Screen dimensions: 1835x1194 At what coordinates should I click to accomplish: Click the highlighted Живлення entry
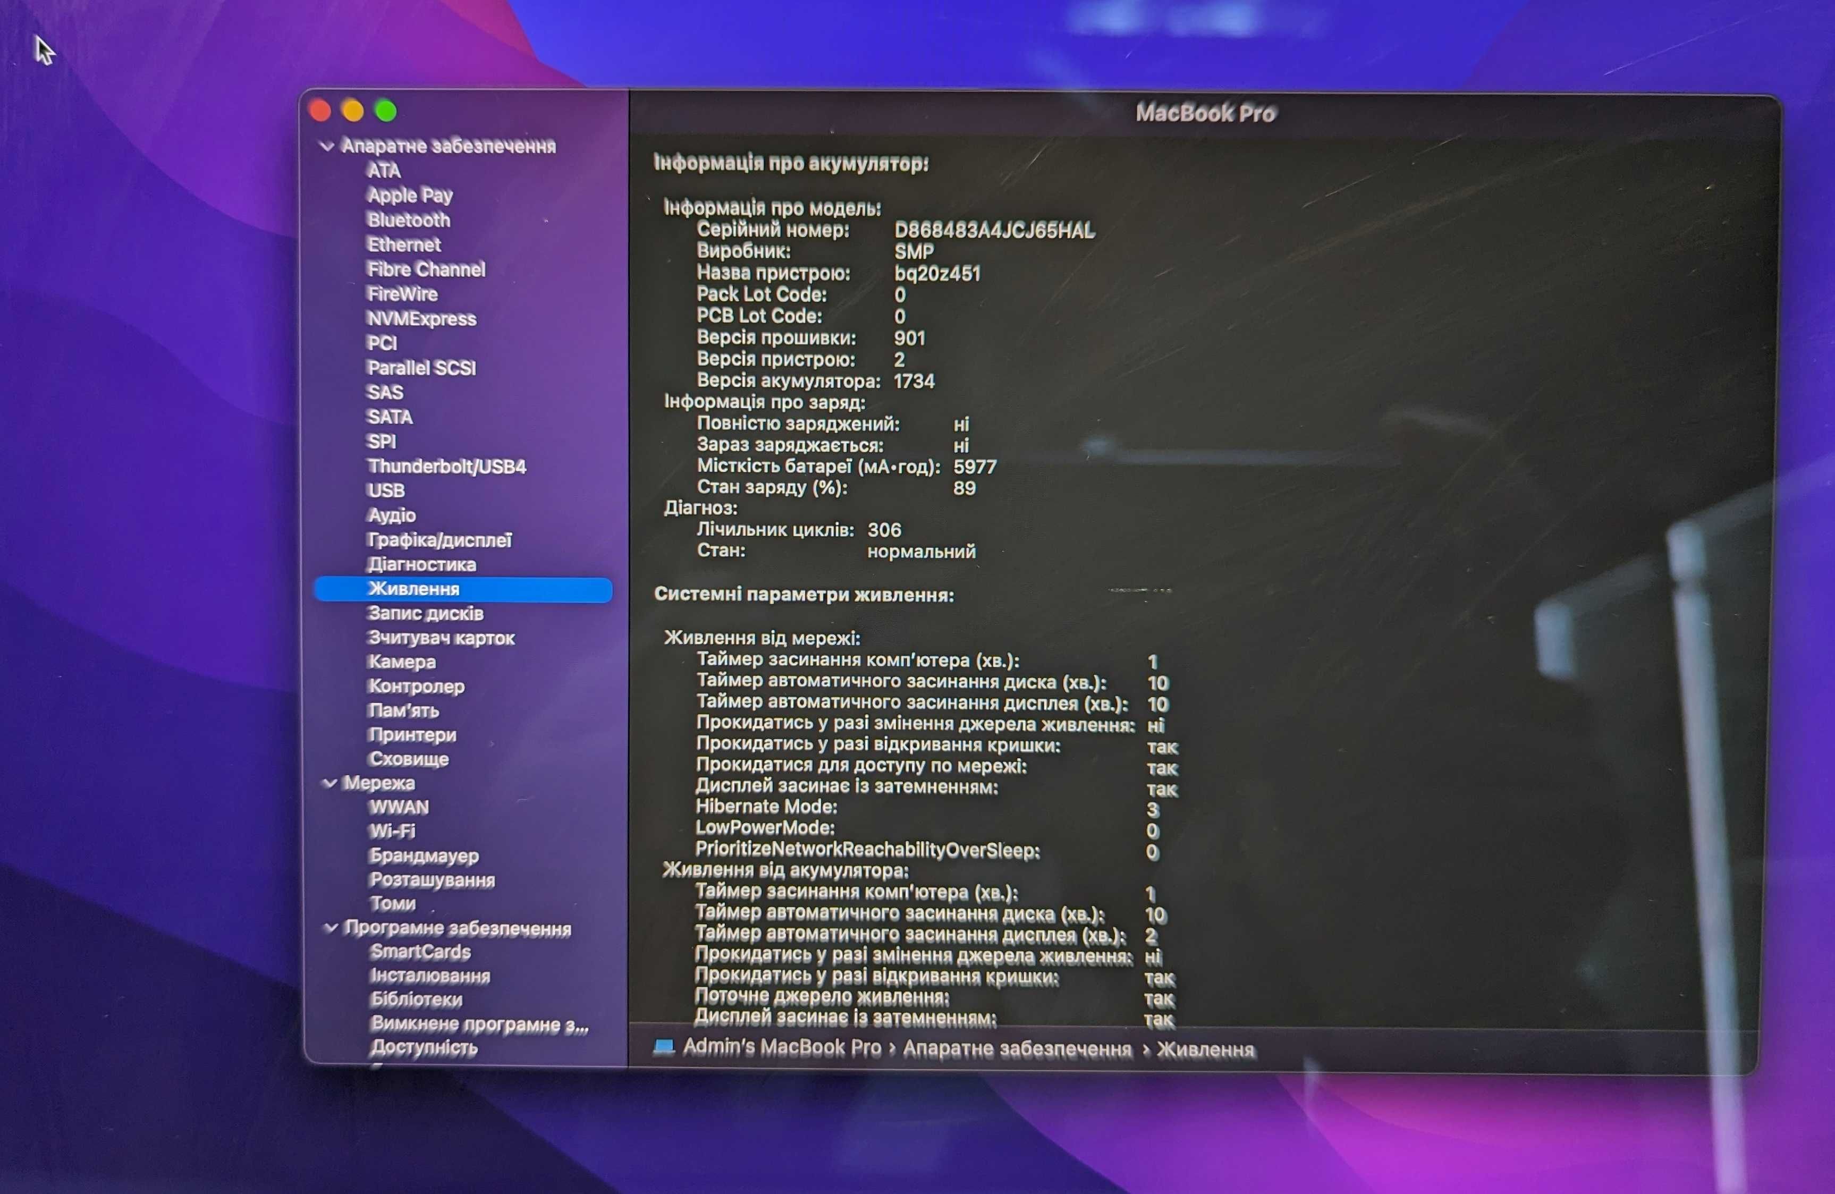463,589
